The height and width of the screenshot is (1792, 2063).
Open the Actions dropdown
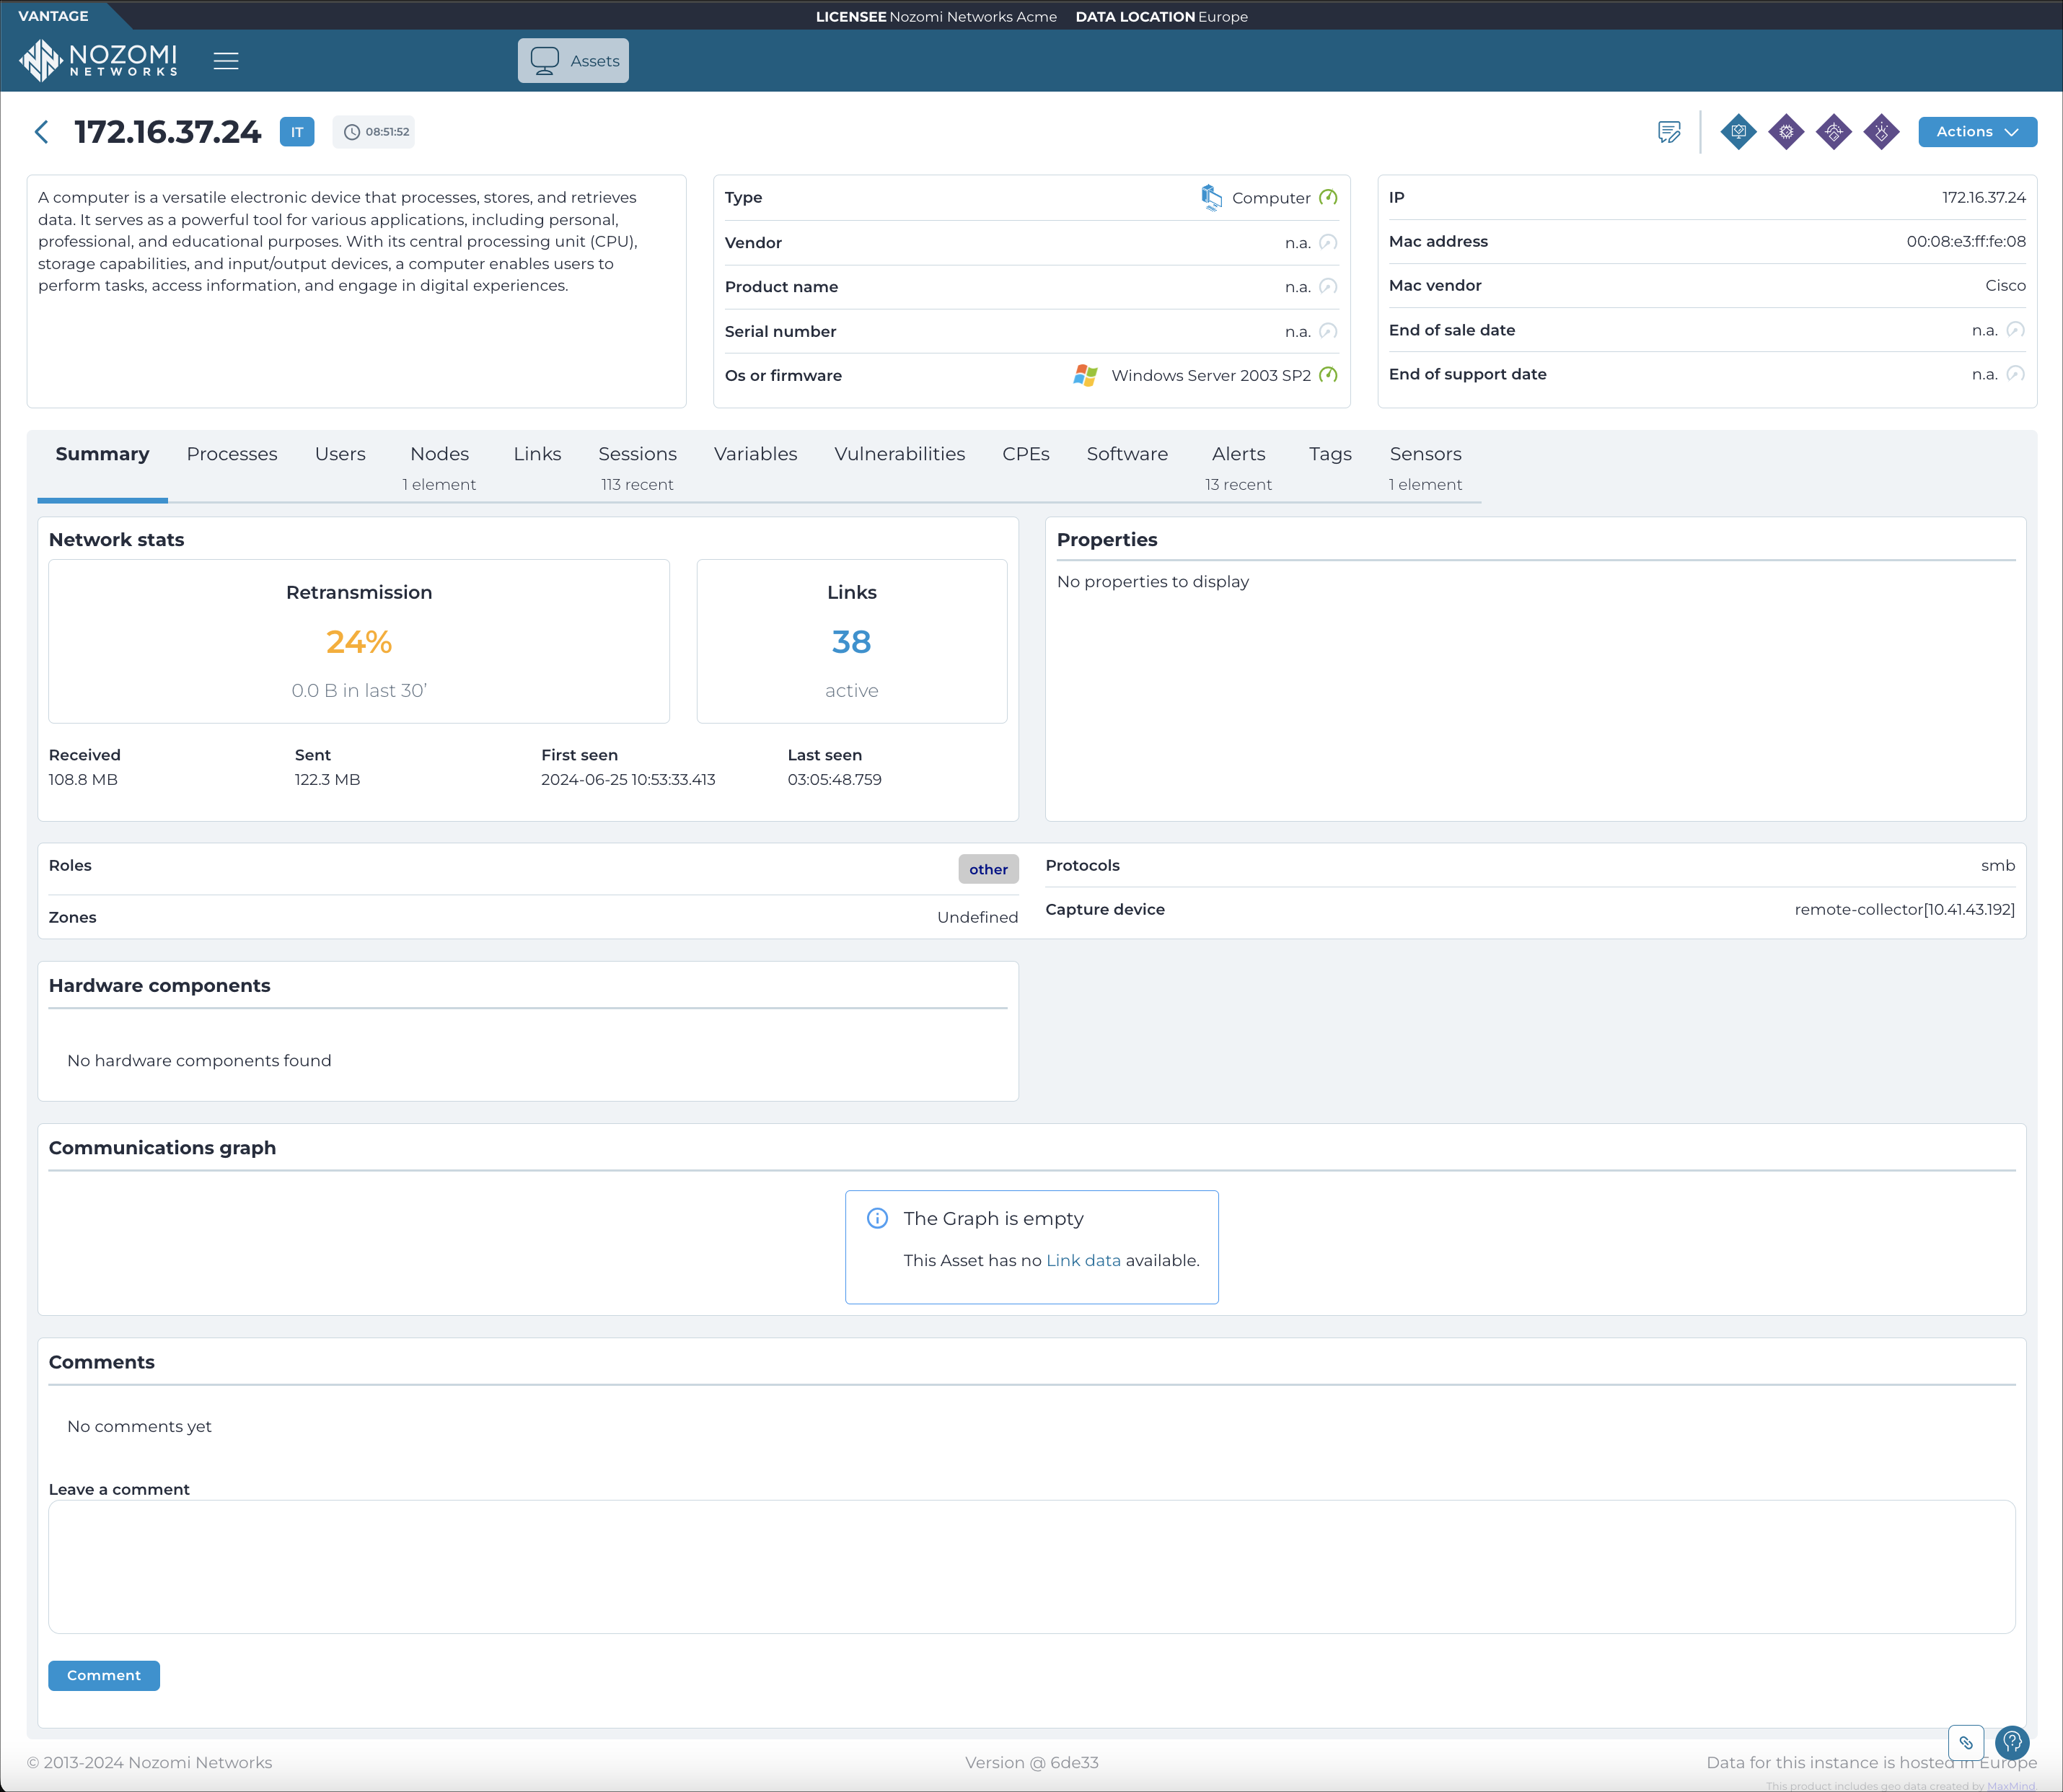tap(1977, 132)
